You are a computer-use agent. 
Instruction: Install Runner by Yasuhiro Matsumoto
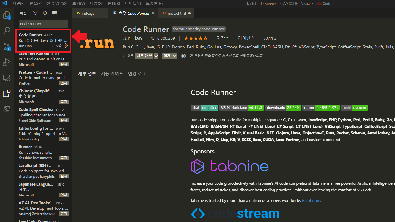coord(64,158)
